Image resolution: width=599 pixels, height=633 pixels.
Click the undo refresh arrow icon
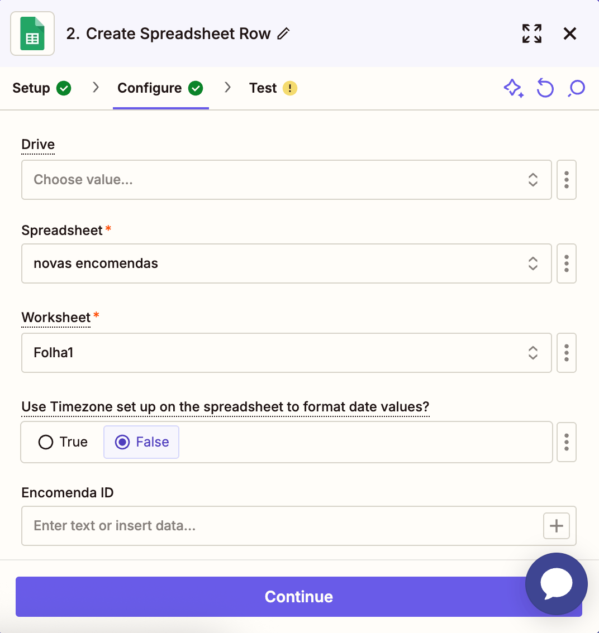point(545,88)
